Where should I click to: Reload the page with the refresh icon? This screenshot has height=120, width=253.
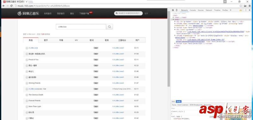point(11,6)
